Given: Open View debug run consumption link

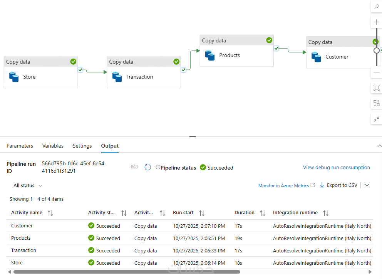Looking at the screenshot, I should 336,168.
